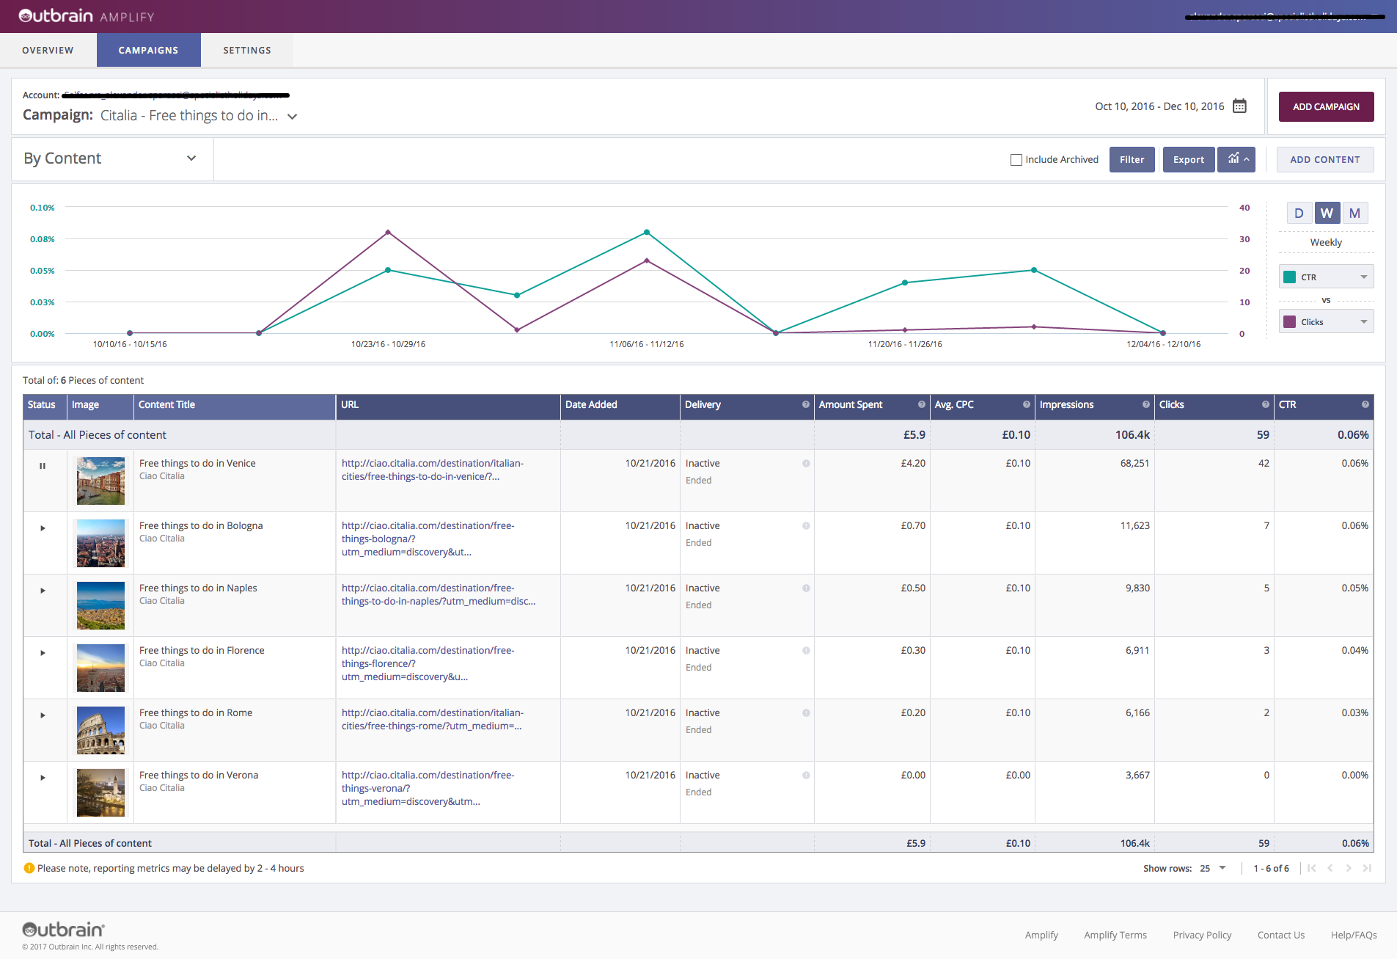The height and width of the screenshot is (959, 1397).
Task: Click the Filter button
Action: click(1132, 159)
